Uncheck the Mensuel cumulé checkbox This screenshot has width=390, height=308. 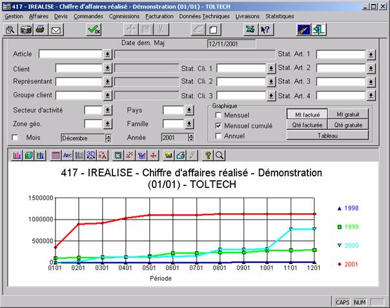218,126
